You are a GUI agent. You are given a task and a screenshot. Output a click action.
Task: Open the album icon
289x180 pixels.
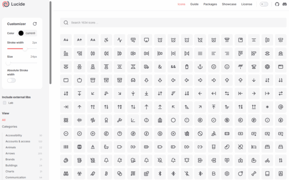point(240,40)
